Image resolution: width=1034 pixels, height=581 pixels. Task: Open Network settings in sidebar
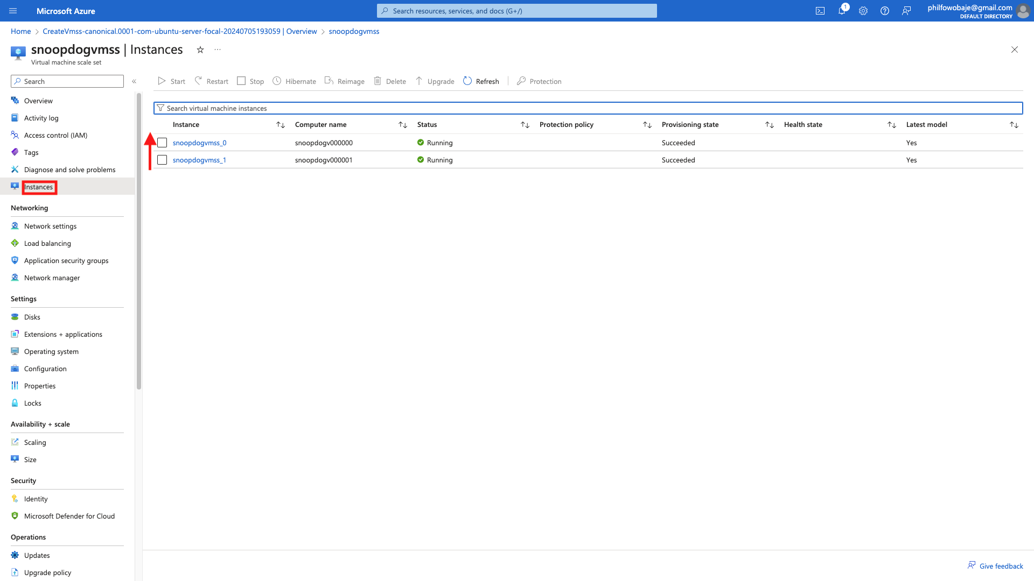tap(50, 226)
